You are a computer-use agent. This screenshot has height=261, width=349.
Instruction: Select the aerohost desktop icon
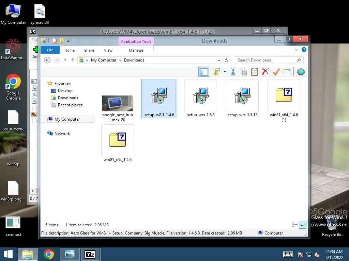tap(13, 226)
